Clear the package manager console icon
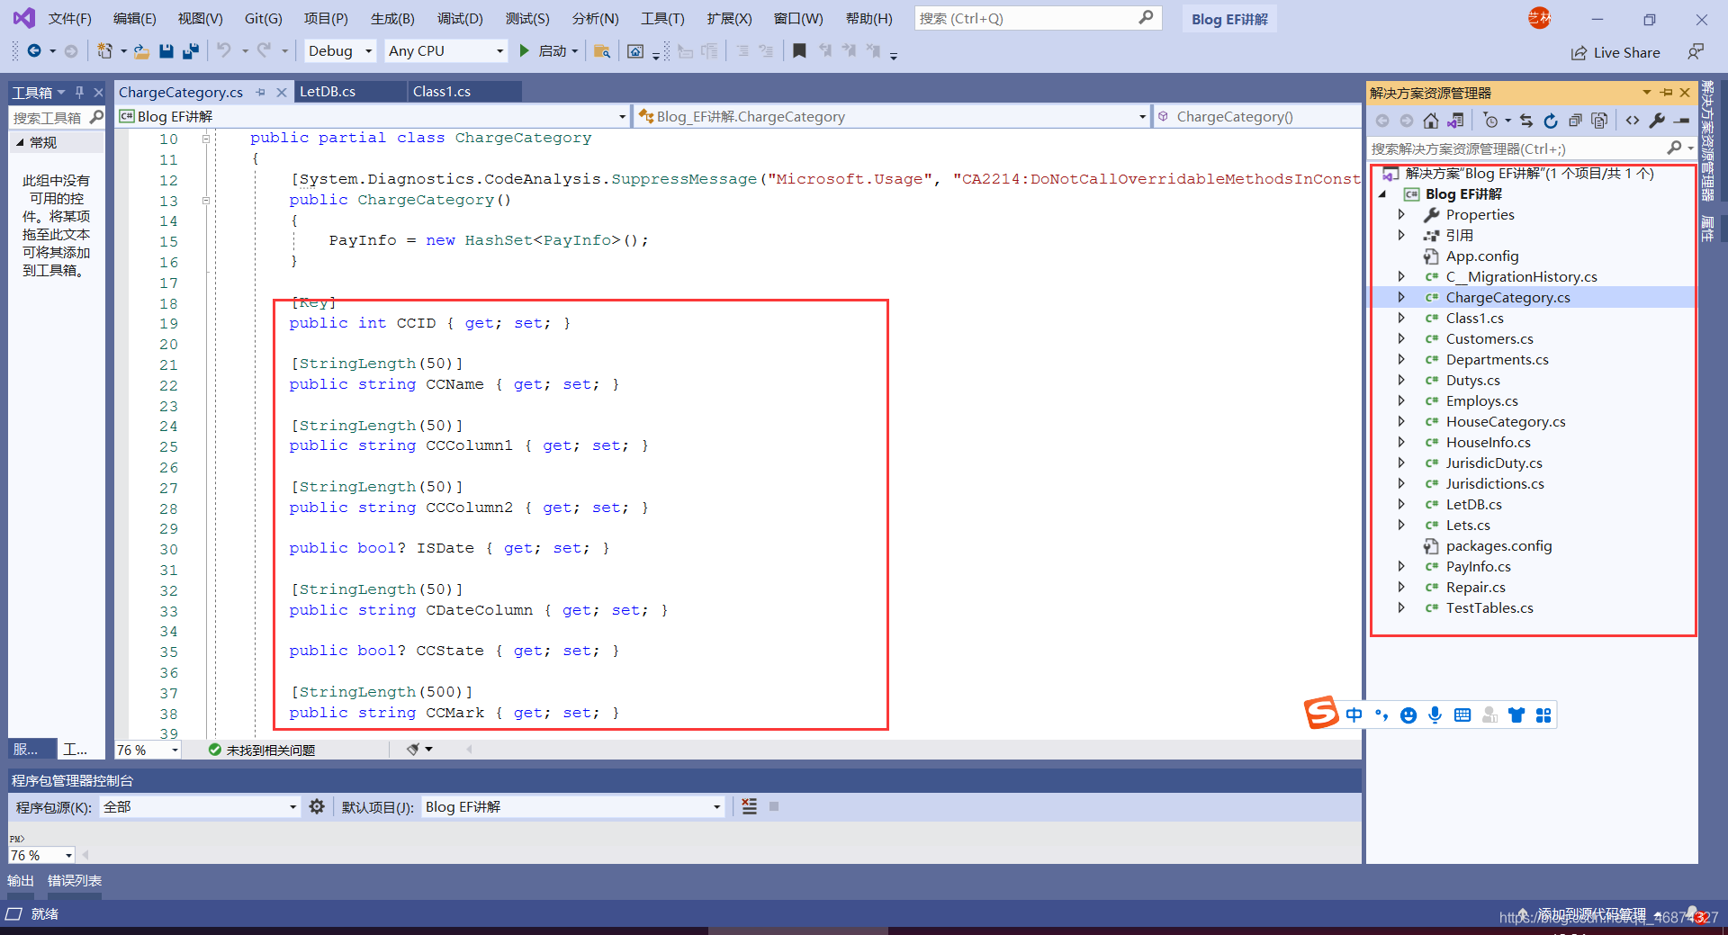The image size is (1728, 935). tap(750, 806)
